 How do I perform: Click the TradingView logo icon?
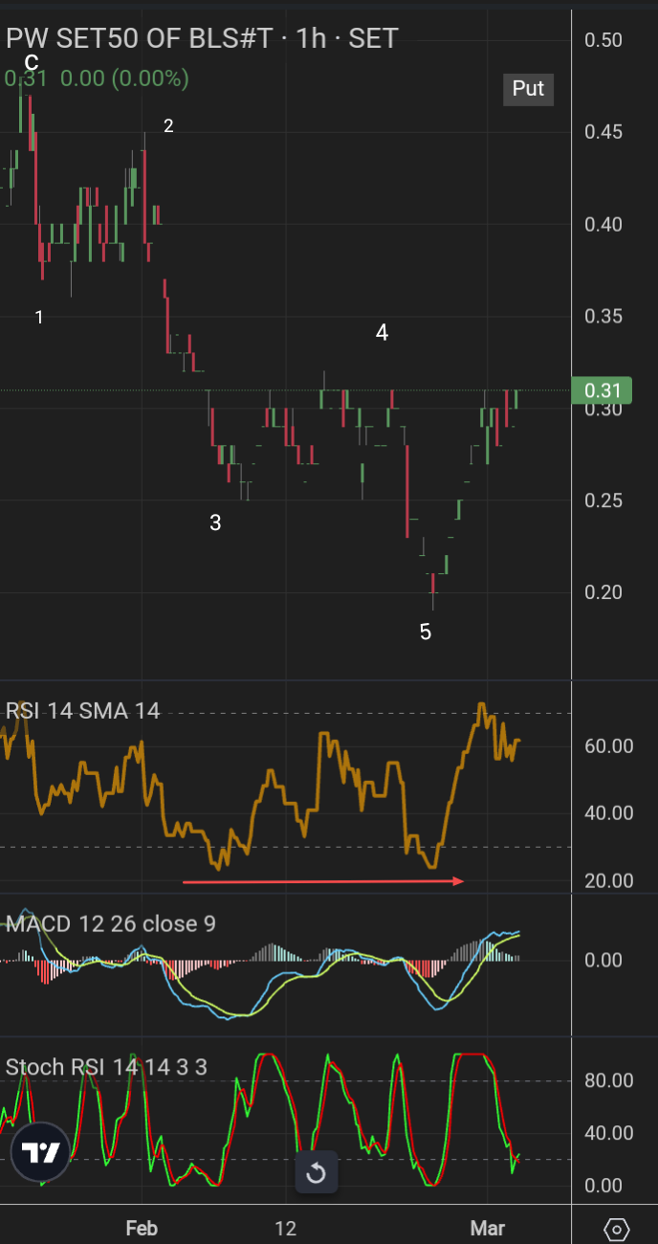[x=42, y=1154]
